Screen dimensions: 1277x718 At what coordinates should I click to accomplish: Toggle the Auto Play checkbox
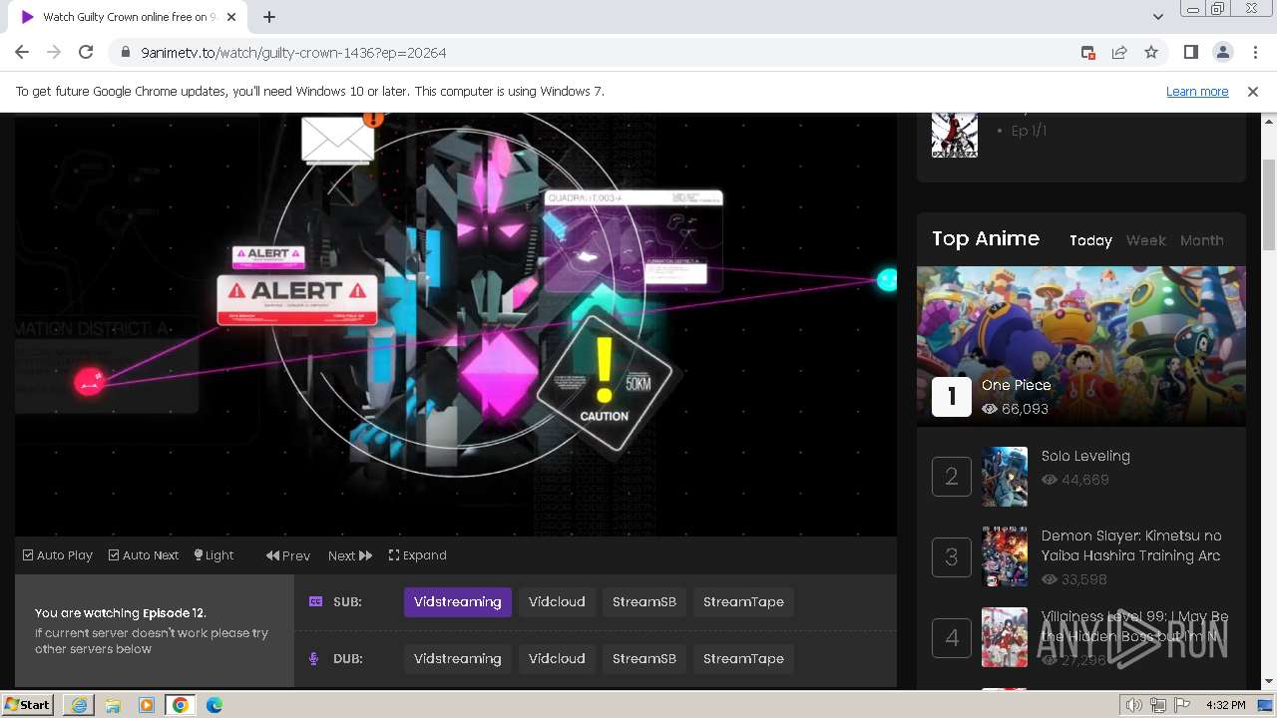(x=58, y=555)
